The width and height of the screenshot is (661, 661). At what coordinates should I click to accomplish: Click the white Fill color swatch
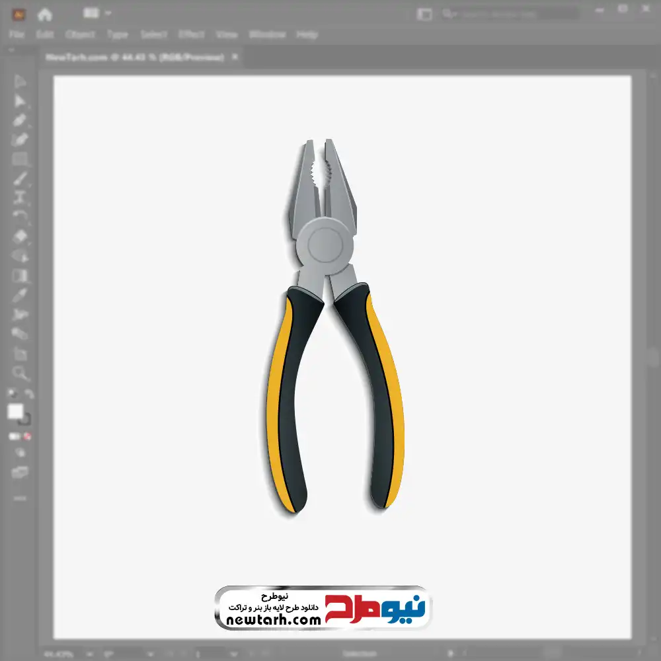(15, 412)
